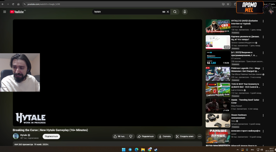The height and width of the screenshot is (152, 276).
Task: Open options menu for HYTALE IS SAVED video
Action: (x=263, y=21)
